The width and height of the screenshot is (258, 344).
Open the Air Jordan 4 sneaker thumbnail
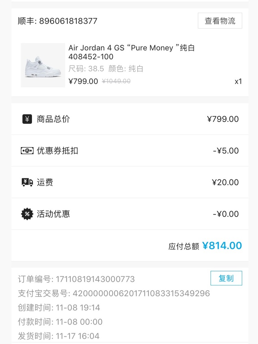coord(43,65)
